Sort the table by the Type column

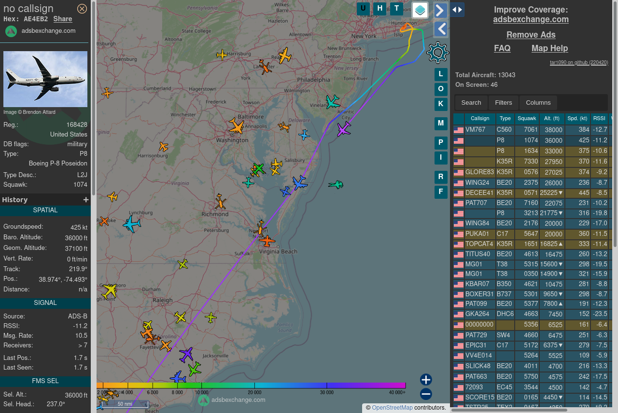pos(505,118)
